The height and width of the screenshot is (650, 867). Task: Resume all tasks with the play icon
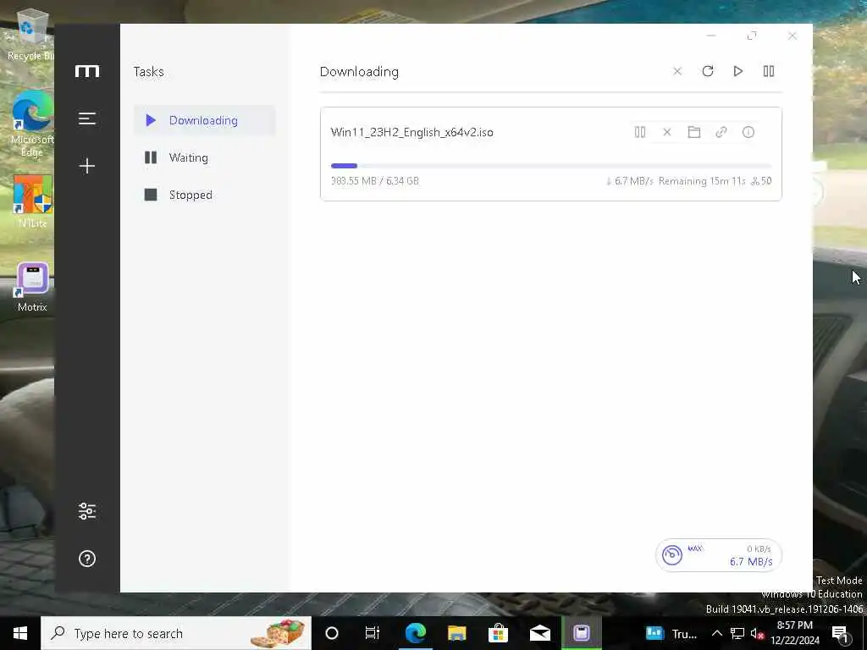point(738,71)
